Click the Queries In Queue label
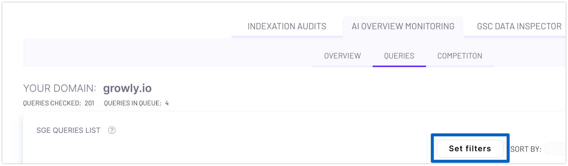 tap(133, 103)
